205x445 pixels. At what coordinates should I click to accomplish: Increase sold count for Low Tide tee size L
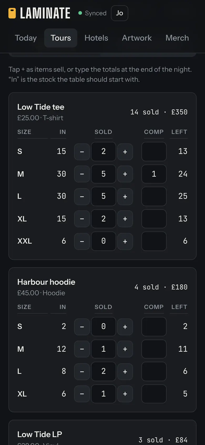coord(125,196)
